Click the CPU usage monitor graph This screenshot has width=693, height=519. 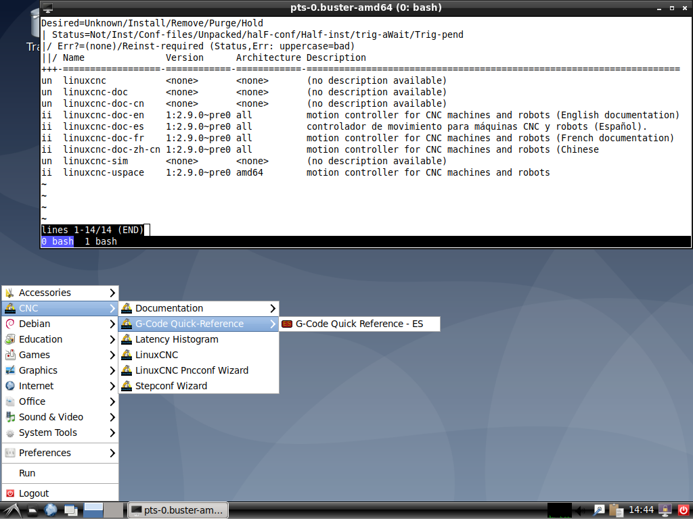(559, 511)
